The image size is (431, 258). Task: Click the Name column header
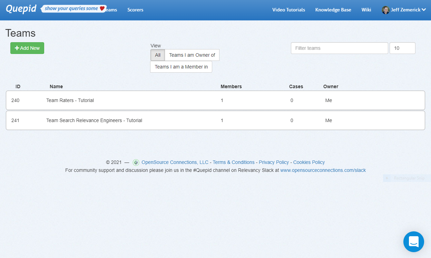(56, 86)
